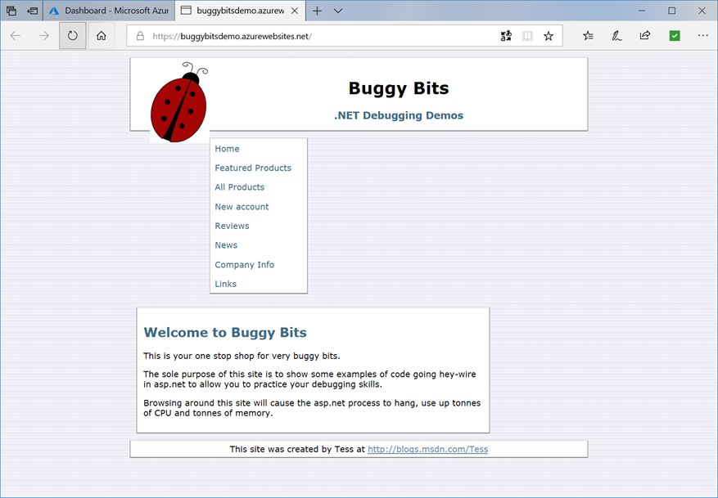Maximize the browser window
This screenshot has width=718, height=498.
672,11
